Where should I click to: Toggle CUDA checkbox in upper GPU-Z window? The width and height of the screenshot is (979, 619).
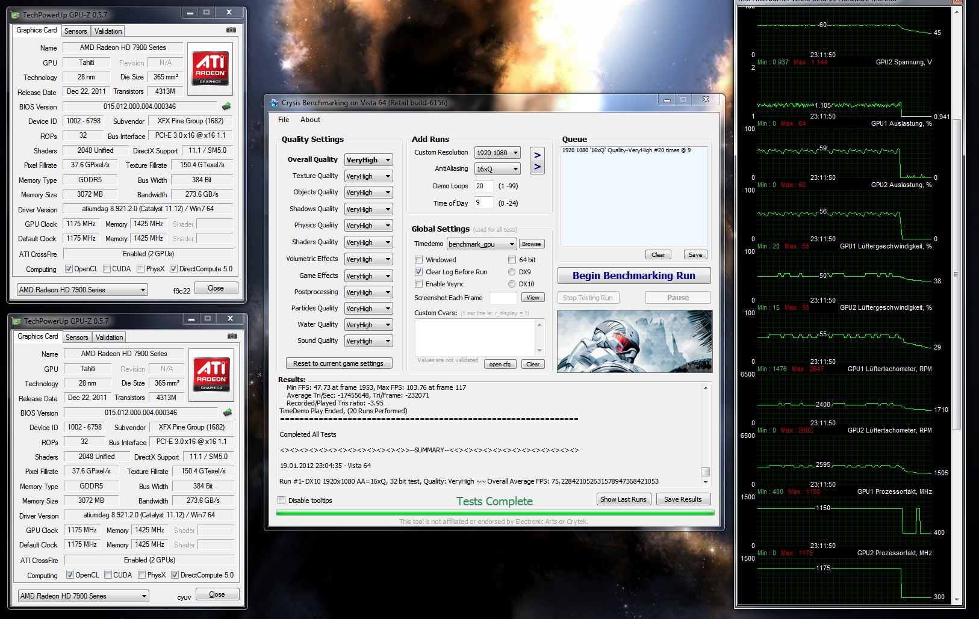pyautogui.click(x=107, y=269)
